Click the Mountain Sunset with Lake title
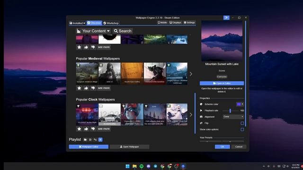 222,64
